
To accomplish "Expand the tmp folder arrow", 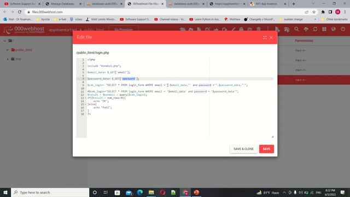I will (x=8, y=59).
